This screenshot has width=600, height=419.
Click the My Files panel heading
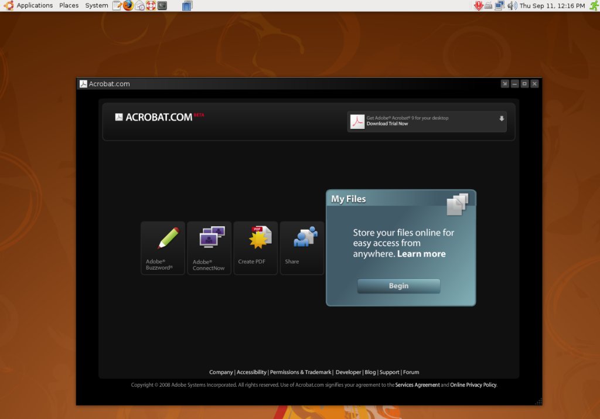(348, 199)
